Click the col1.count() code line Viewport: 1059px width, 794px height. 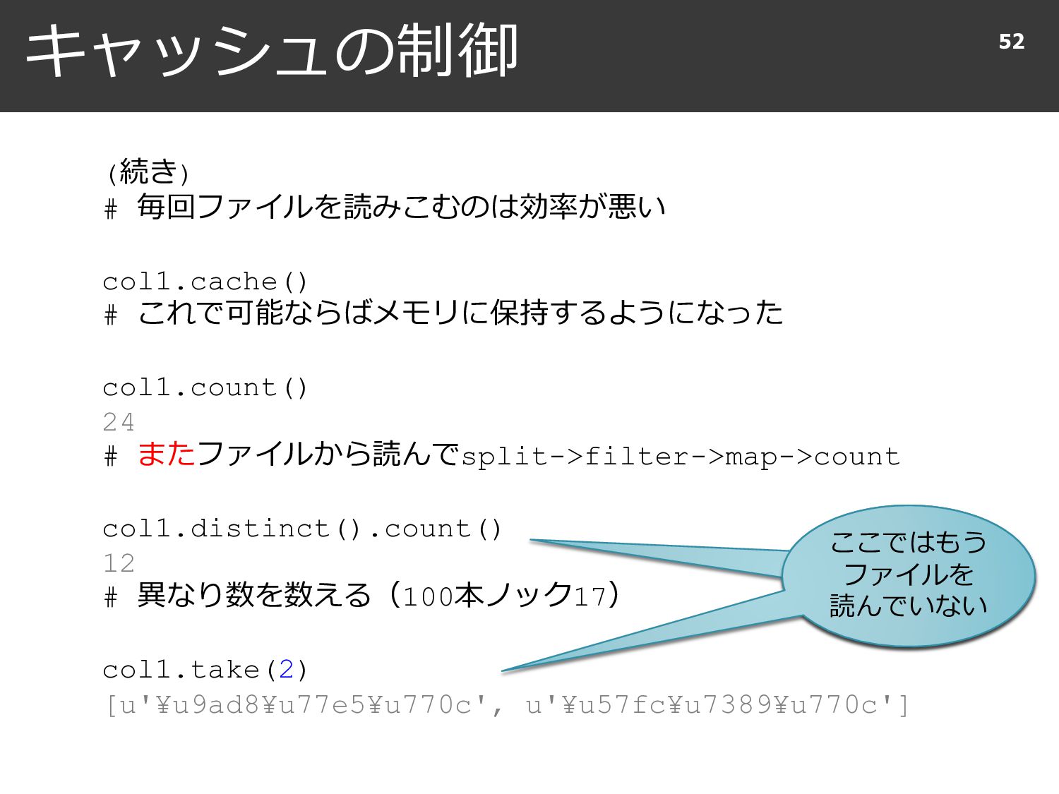pos(205,387)
